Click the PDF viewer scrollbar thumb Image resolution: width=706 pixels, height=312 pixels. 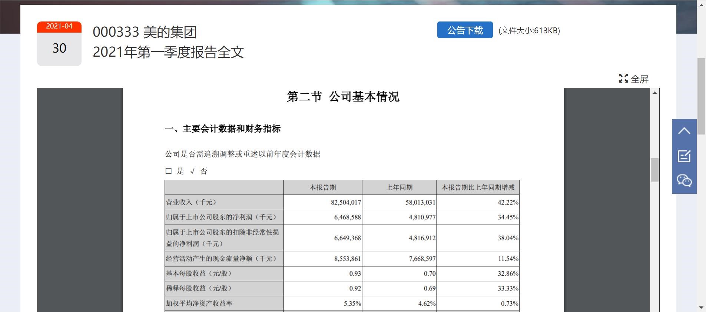coord(655,170)
